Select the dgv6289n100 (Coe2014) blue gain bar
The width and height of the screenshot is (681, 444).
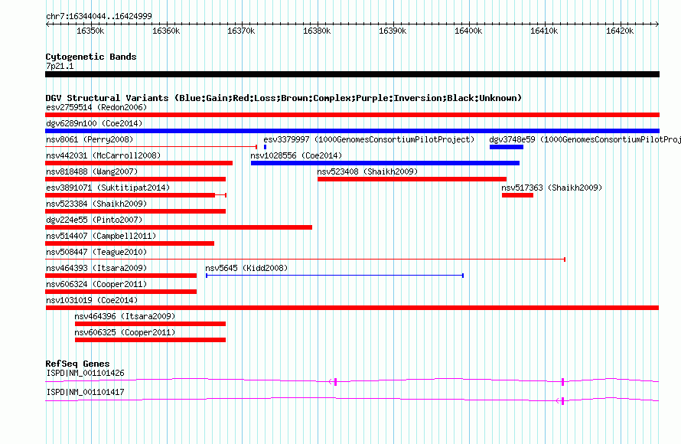352,131
